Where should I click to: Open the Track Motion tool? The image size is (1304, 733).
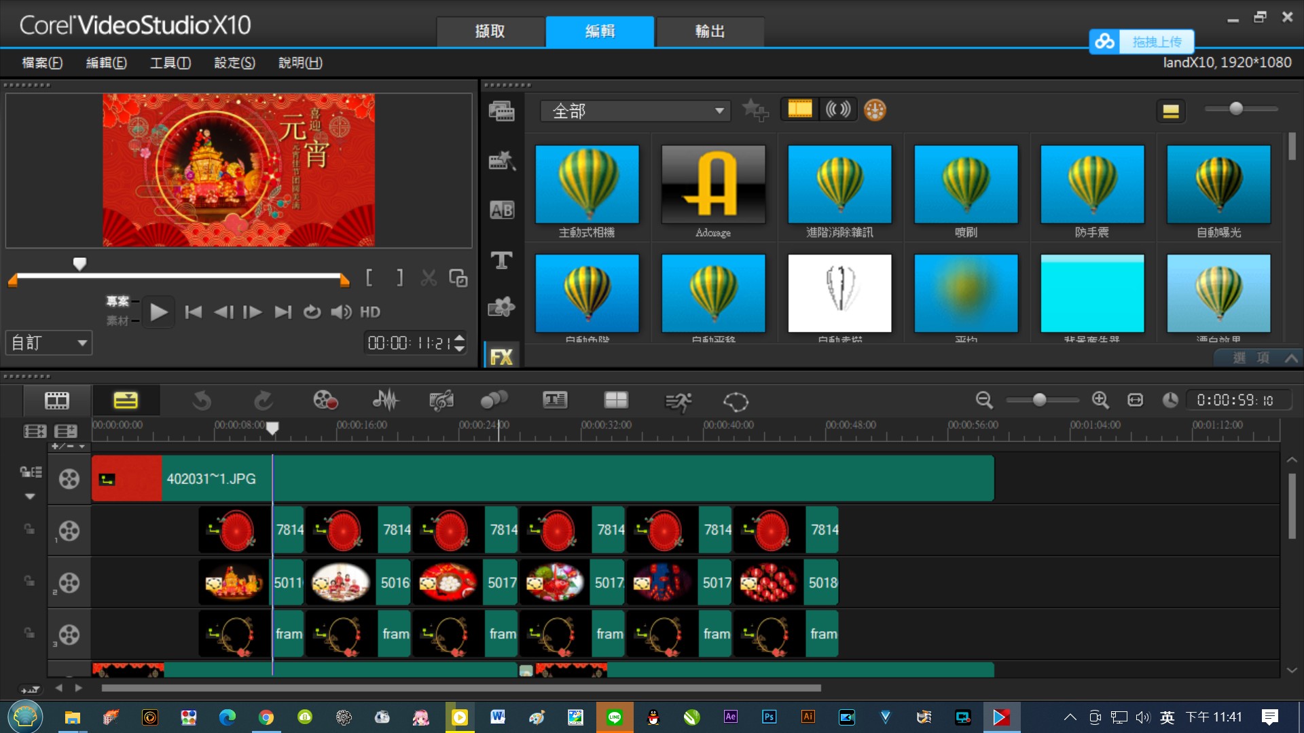pyautogui.click(x=494, y=401)
